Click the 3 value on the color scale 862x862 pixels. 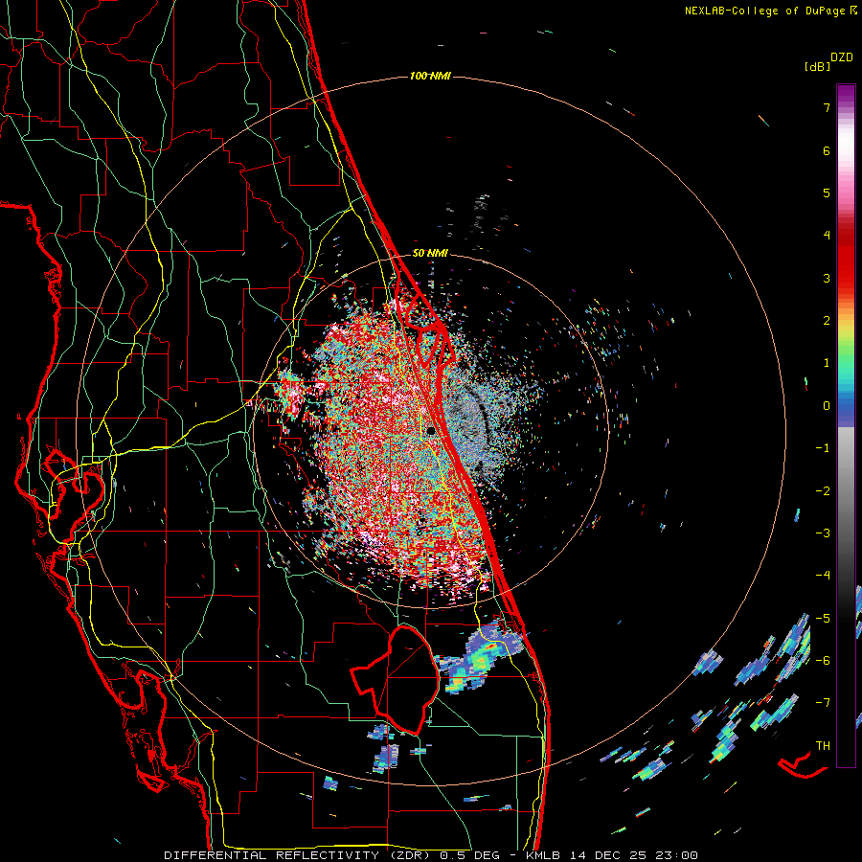coord(827,278)
